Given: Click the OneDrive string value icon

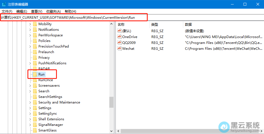Looking at the screenshot, I should [x=119, y=37].
